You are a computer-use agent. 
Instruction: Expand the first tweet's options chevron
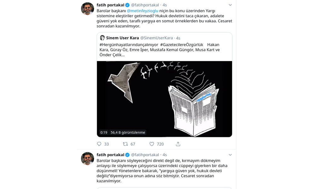click(x=230, y=5)
